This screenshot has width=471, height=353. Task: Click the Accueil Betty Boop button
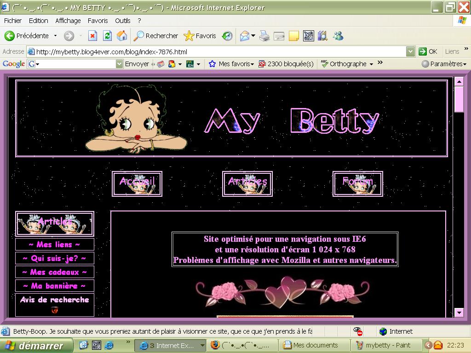pyautogui.click(x=137, y=184)
